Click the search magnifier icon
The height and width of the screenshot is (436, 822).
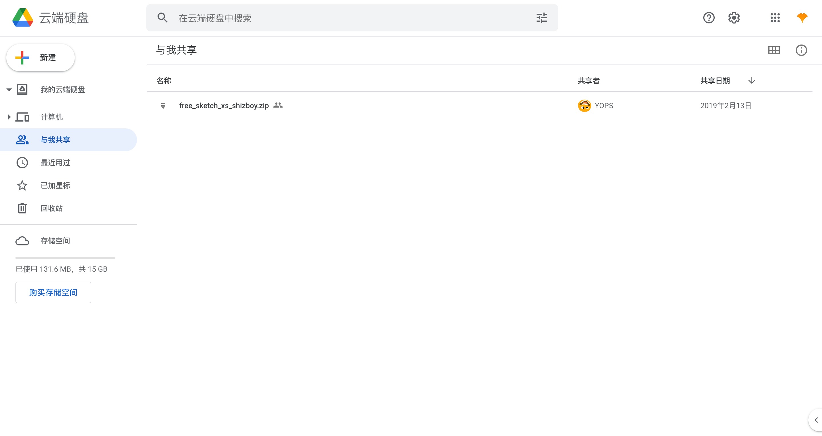162,17
